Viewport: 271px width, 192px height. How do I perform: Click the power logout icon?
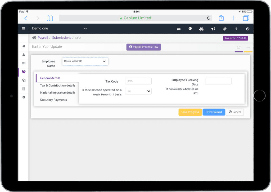(248, 29)
